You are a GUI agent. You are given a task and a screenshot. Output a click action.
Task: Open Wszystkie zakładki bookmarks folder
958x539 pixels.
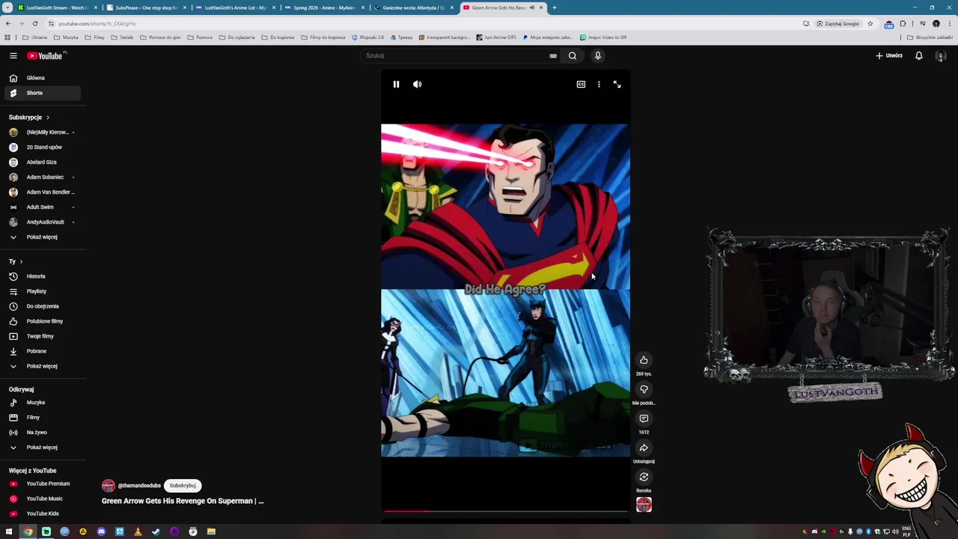931,37
